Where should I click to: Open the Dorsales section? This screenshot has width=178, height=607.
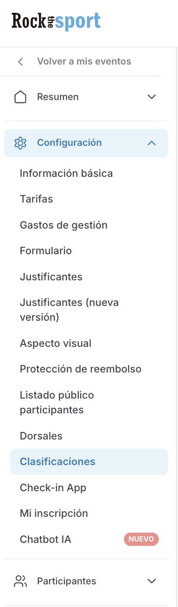41,436
